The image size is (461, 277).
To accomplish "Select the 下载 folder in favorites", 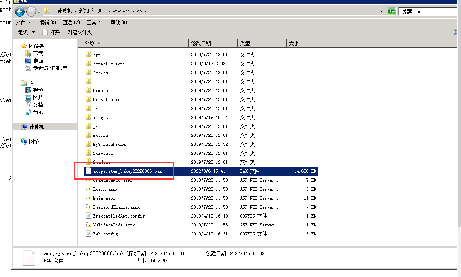I will click(38, 53).
